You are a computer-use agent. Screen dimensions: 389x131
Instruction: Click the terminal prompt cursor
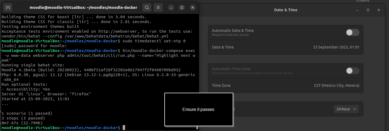[124, 128]
